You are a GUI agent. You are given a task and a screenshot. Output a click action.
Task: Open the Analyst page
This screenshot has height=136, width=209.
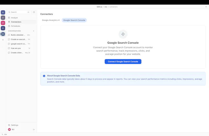[22, 18]
